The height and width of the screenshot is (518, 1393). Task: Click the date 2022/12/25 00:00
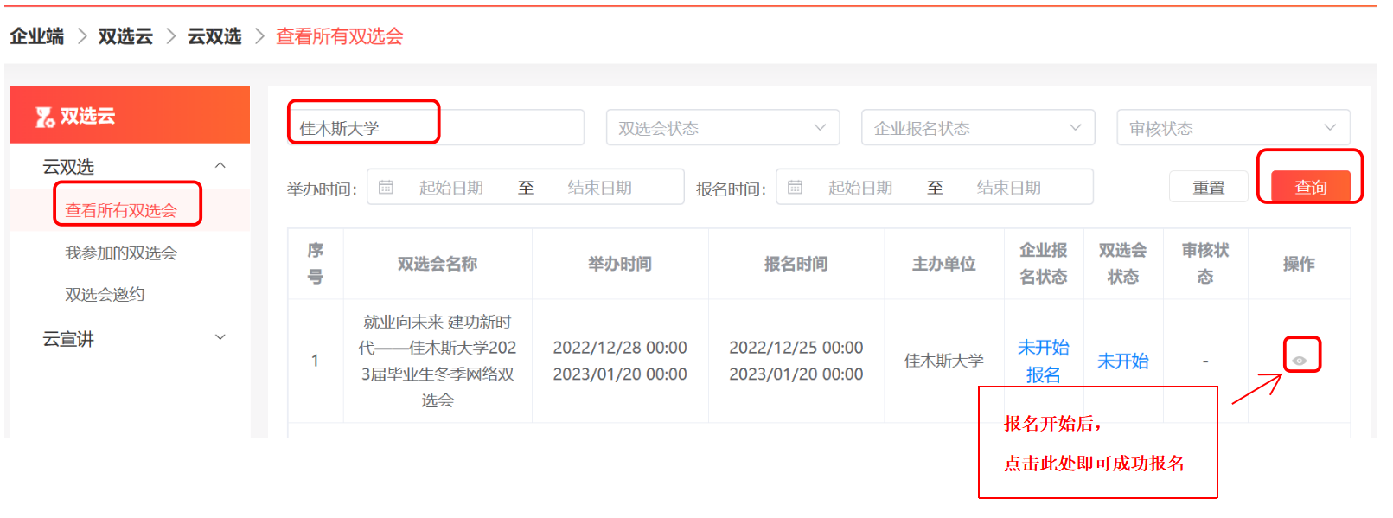click(796, 348)
